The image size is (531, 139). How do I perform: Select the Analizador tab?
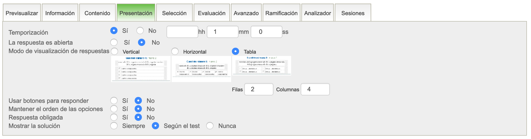tap(317, 13)
